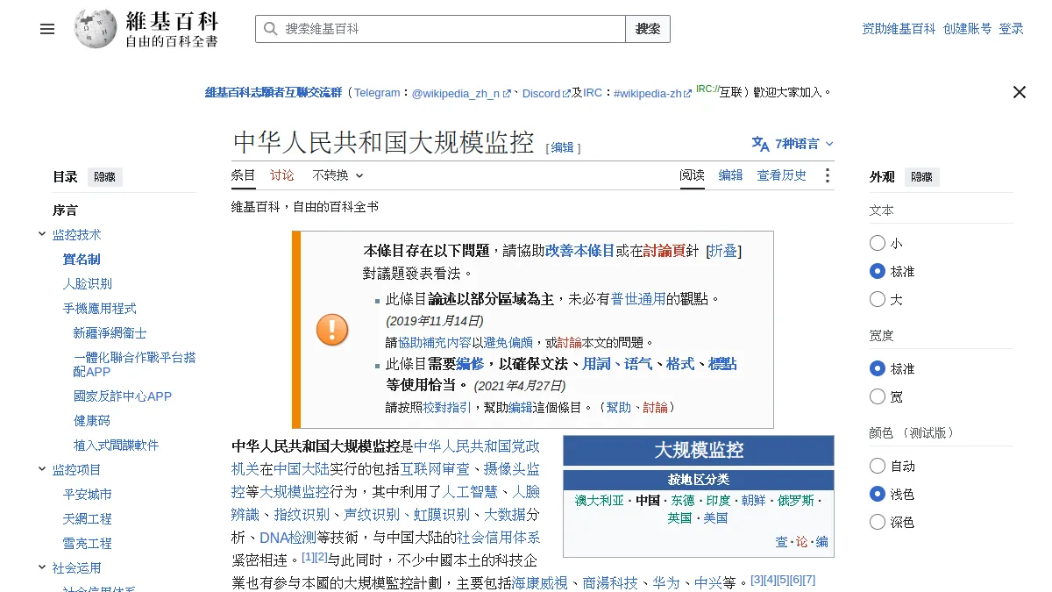Open the 不转换 variant dropdown
This screenshot has height=592, width=1052.
(x=338, y=175)
